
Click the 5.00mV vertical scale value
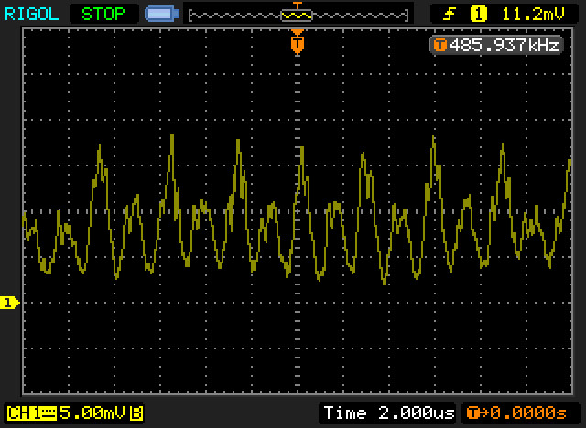pos(93,413)
